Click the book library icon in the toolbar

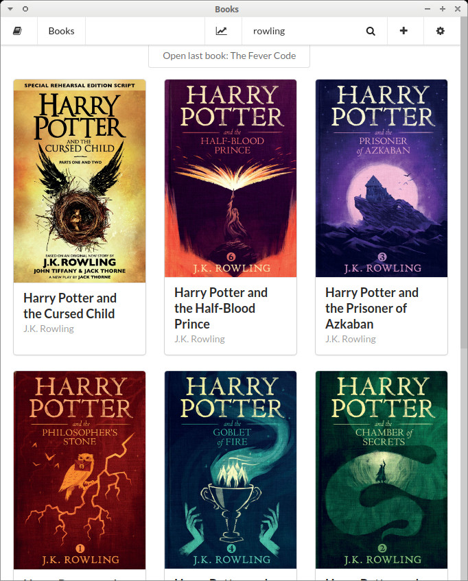coord(17,31)
